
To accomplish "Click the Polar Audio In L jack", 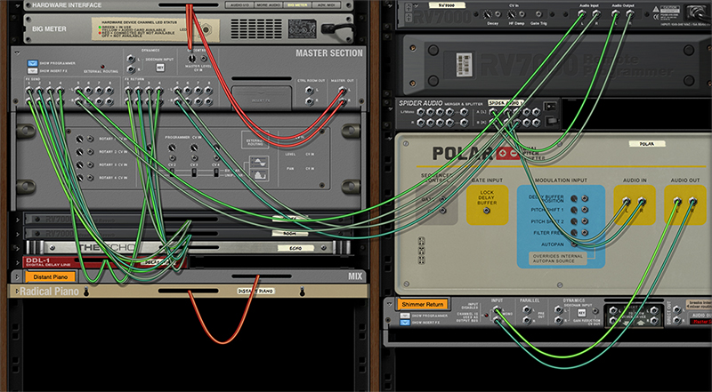I will click(x=627, y=201).
